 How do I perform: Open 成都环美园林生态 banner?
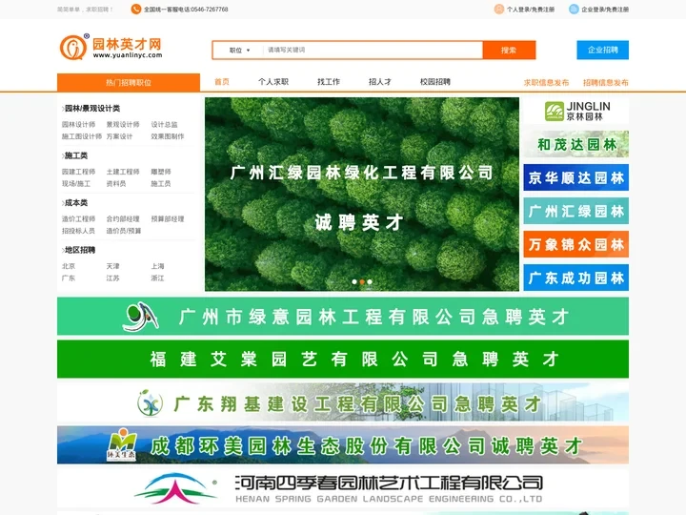[x=343, y=445]
